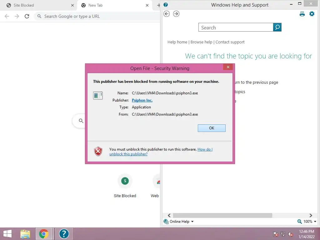Switch to the Site Blocked tab in Chrome

pos(38,5)
